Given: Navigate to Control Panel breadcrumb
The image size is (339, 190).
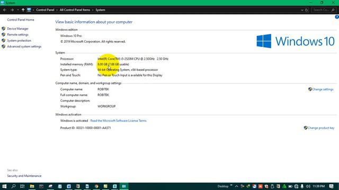Looking at the screenshot, I should click(45, 10).
